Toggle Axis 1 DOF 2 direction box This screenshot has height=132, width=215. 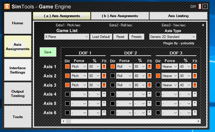[x=113, y=67]
